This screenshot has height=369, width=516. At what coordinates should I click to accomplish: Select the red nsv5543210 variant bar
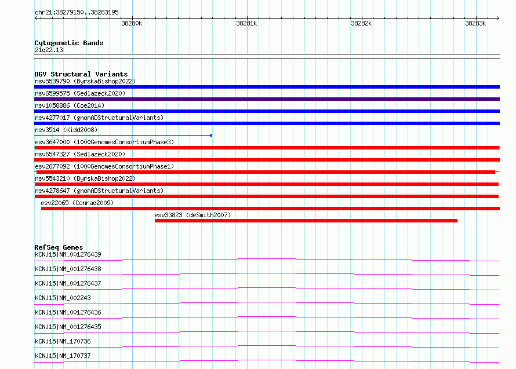[x=266, y=184]
